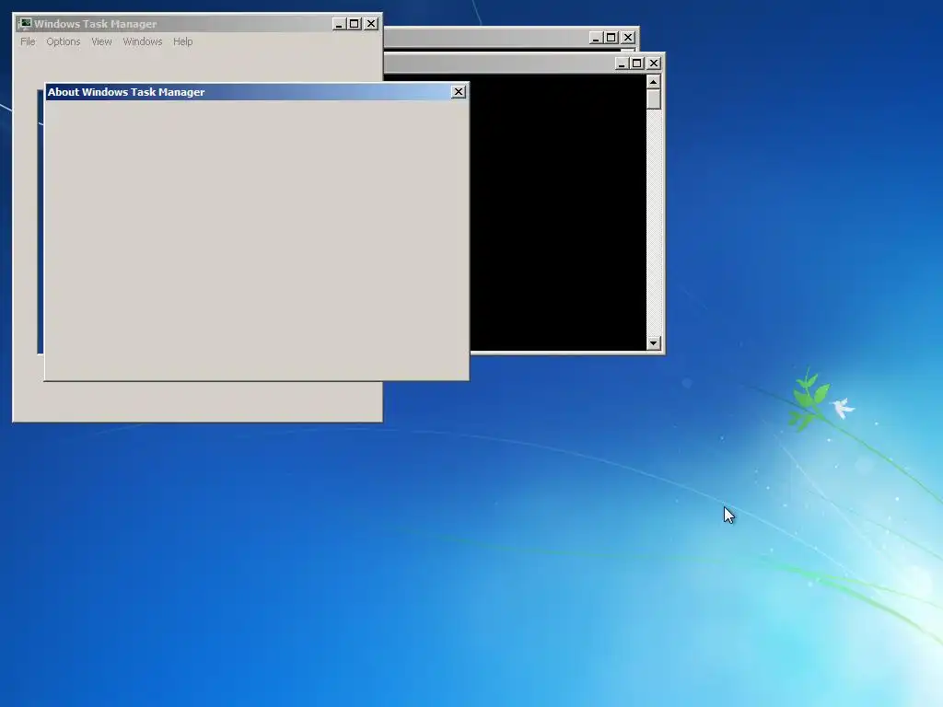This screenshot has width=943, height=707.
Task: Minimize the rearmost untitled window
Action: click(596, 37)
